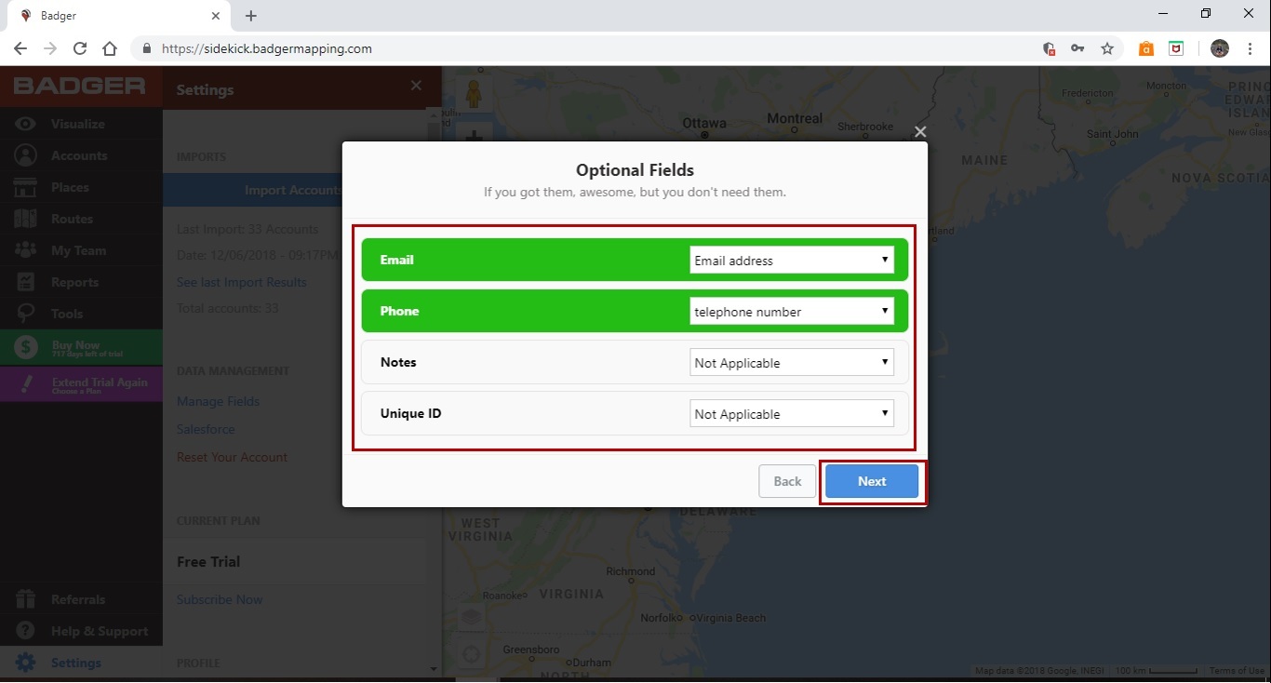Open the Tools lightbulb icon
The width and height of the screenshot is (1271, 683).
[26, 314]
